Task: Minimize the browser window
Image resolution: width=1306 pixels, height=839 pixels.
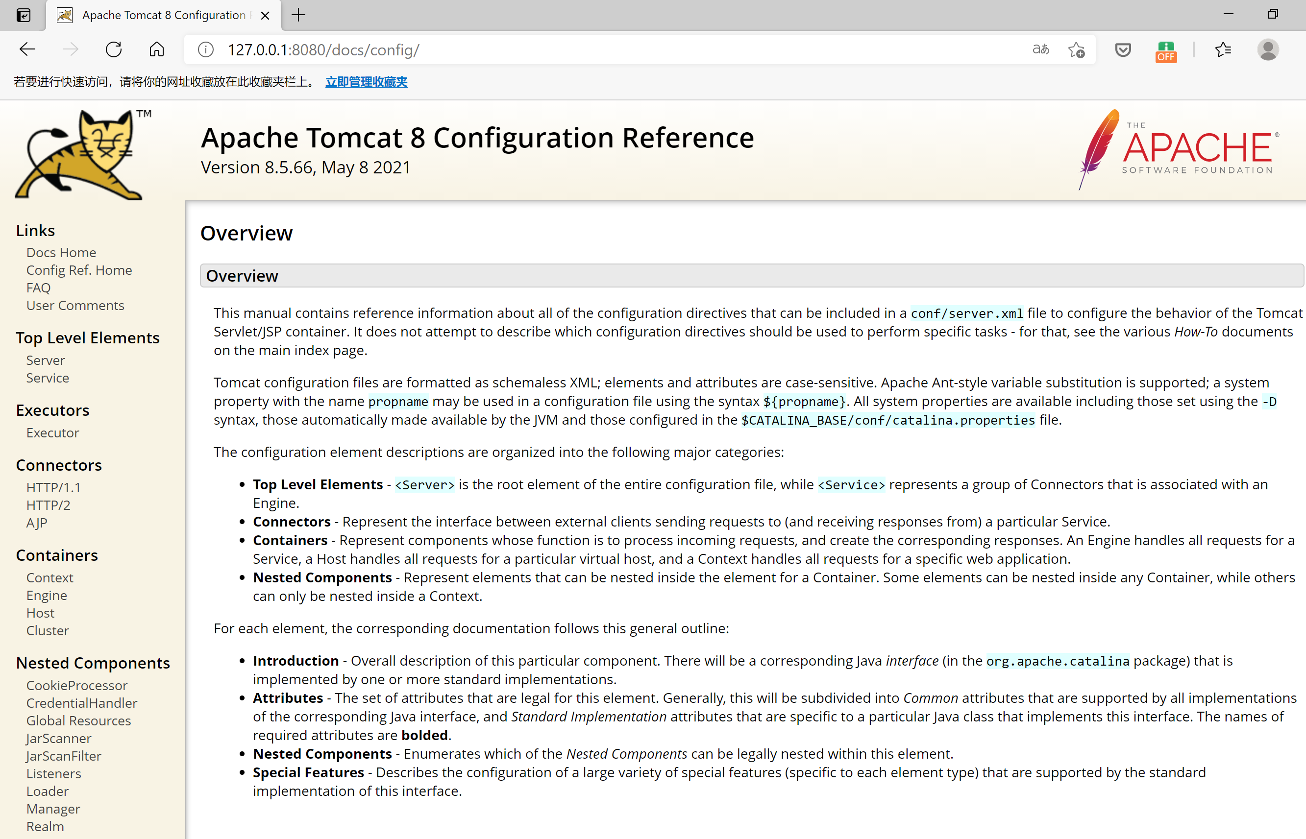Action: pos(1228,14)
